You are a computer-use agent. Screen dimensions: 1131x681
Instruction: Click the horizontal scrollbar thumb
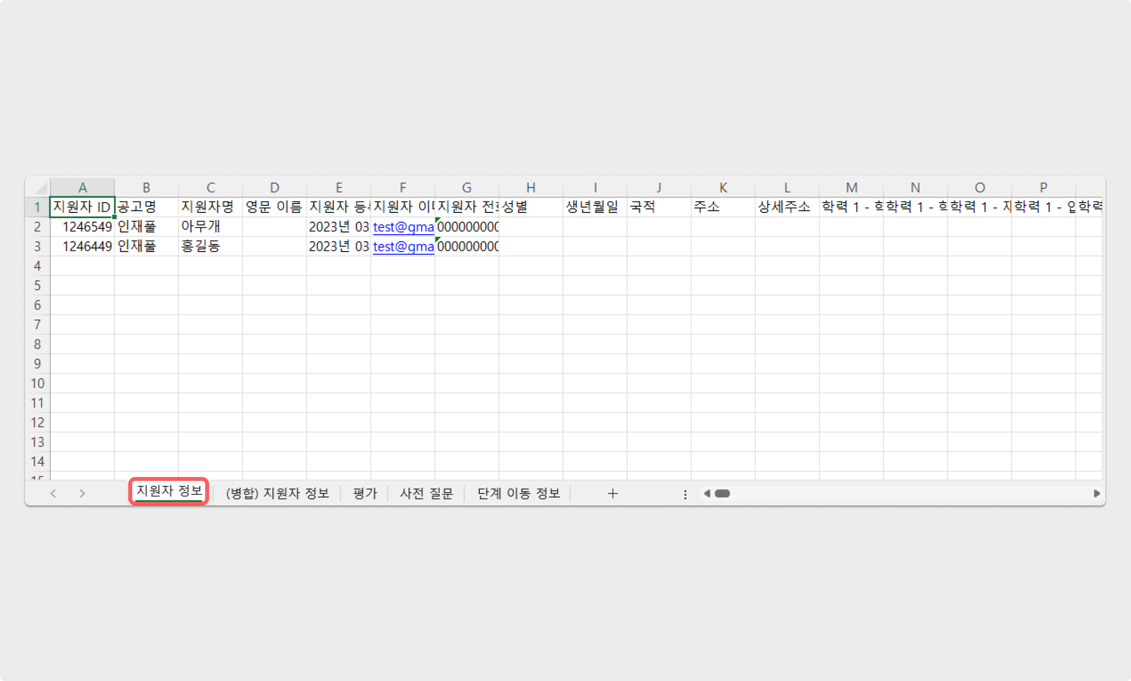tap(722, 494)
